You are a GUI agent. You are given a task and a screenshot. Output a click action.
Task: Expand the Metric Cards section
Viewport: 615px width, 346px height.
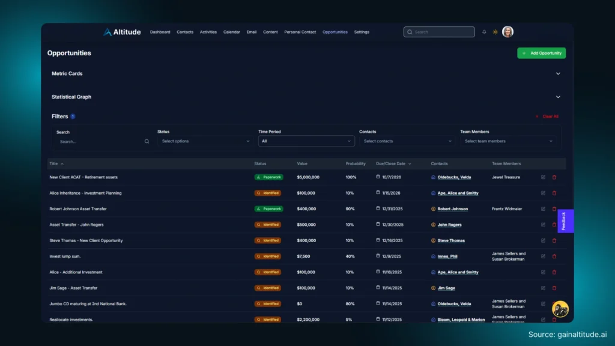click(x=557, y=73)
